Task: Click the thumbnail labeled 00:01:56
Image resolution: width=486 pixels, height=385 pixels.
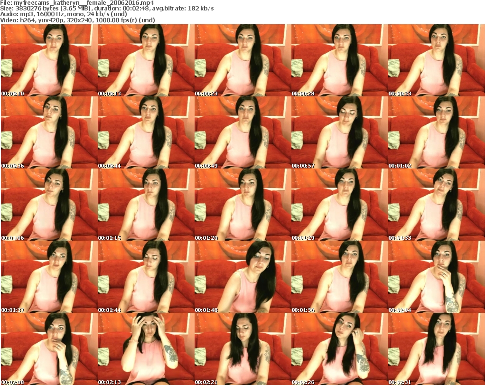Action: pos(339,277)
